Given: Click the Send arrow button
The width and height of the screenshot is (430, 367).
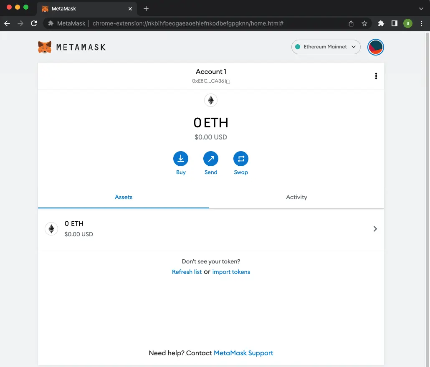Looking at the screenshot, I should coord(210,159).
